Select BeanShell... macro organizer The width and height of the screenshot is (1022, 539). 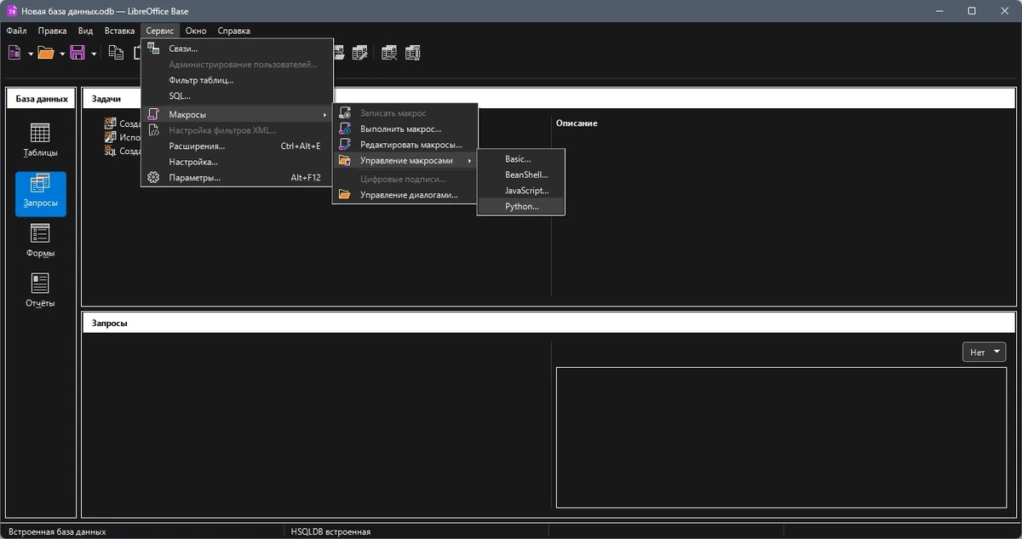coord(520,175)
